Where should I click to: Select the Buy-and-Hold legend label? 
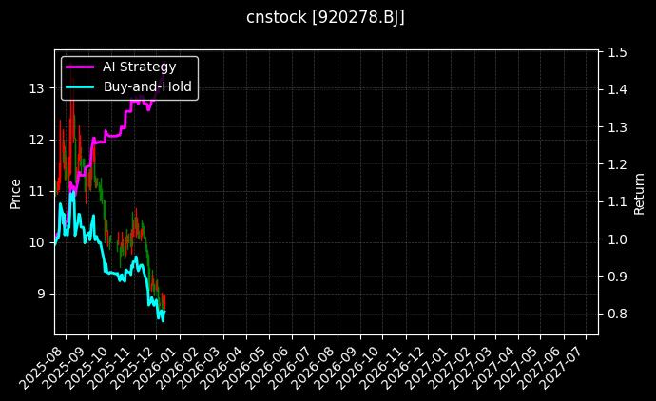(x=147, y=86)
